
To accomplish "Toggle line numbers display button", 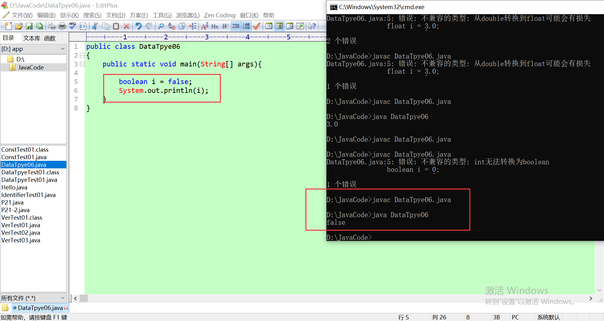I will 246,26.
